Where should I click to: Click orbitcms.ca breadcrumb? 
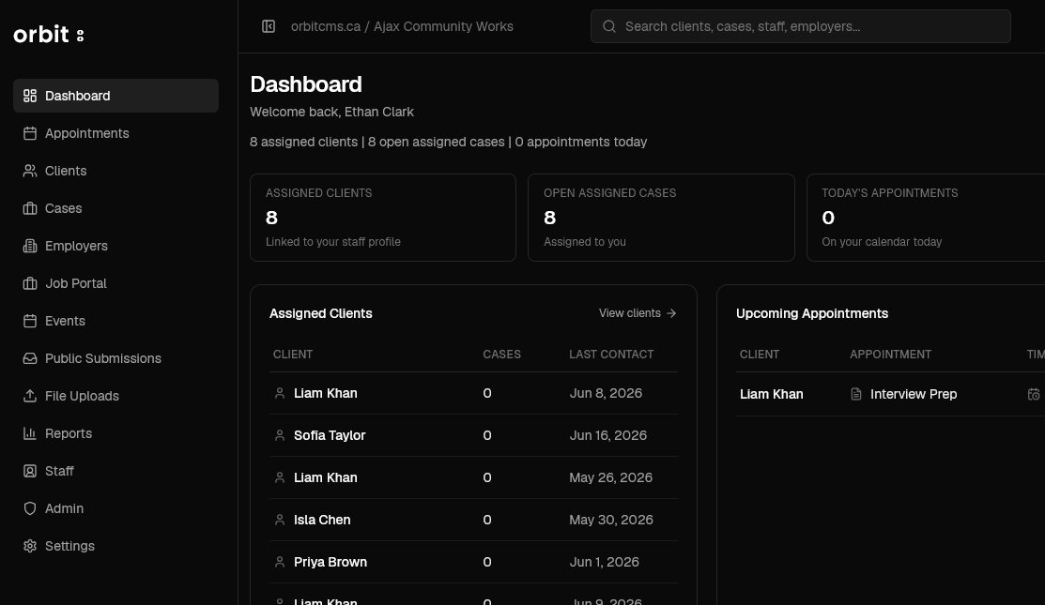click(x=326, y=26)
